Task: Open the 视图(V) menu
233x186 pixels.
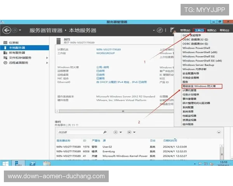Action: (x=212, y=30)
